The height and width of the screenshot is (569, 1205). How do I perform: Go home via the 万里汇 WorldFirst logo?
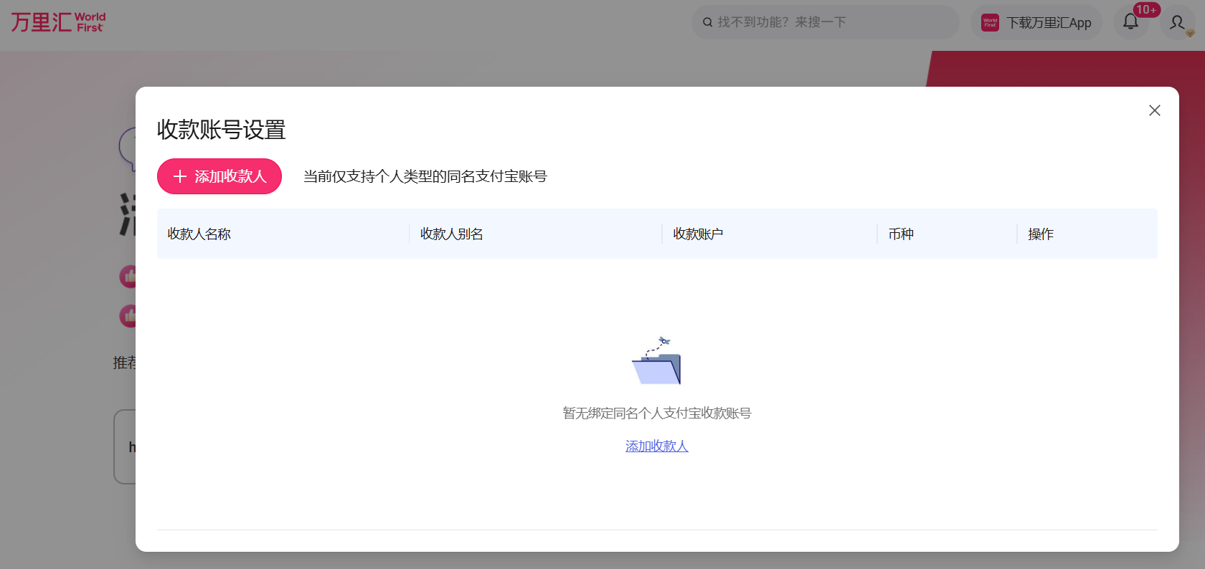pyautogui.click(x=58, y=22)
